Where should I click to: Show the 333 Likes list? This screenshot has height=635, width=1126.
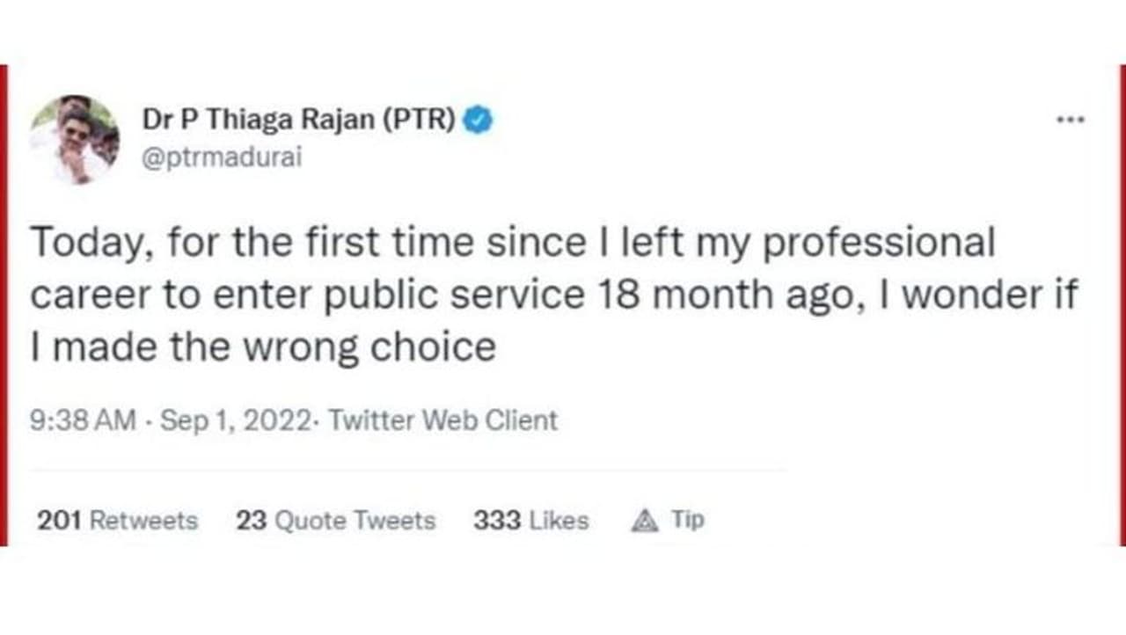point(530,521)
